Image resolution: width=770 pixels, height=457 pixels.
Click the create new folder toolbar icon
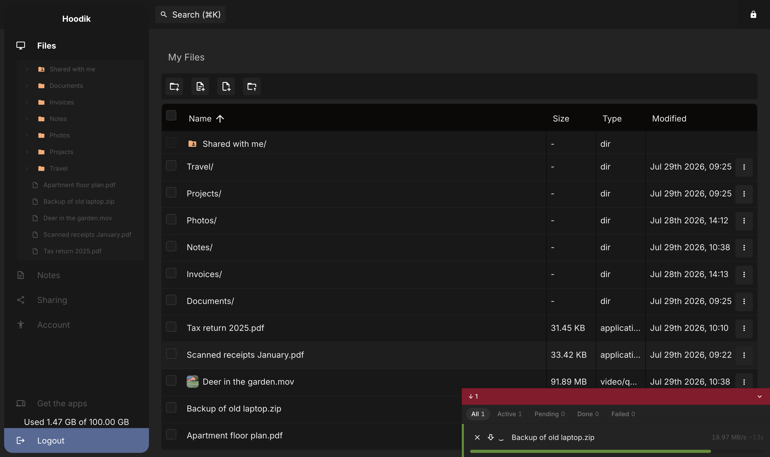pyautogui.click(x=174, y=87)
